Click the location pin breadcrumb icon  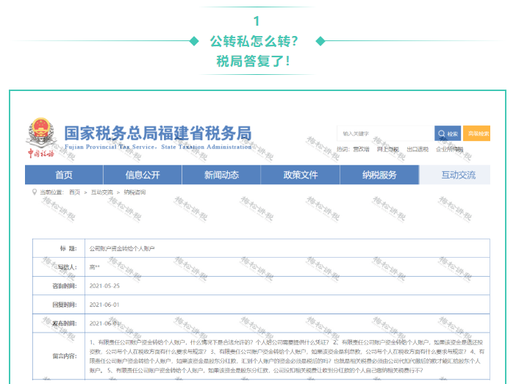pos(35,192)
